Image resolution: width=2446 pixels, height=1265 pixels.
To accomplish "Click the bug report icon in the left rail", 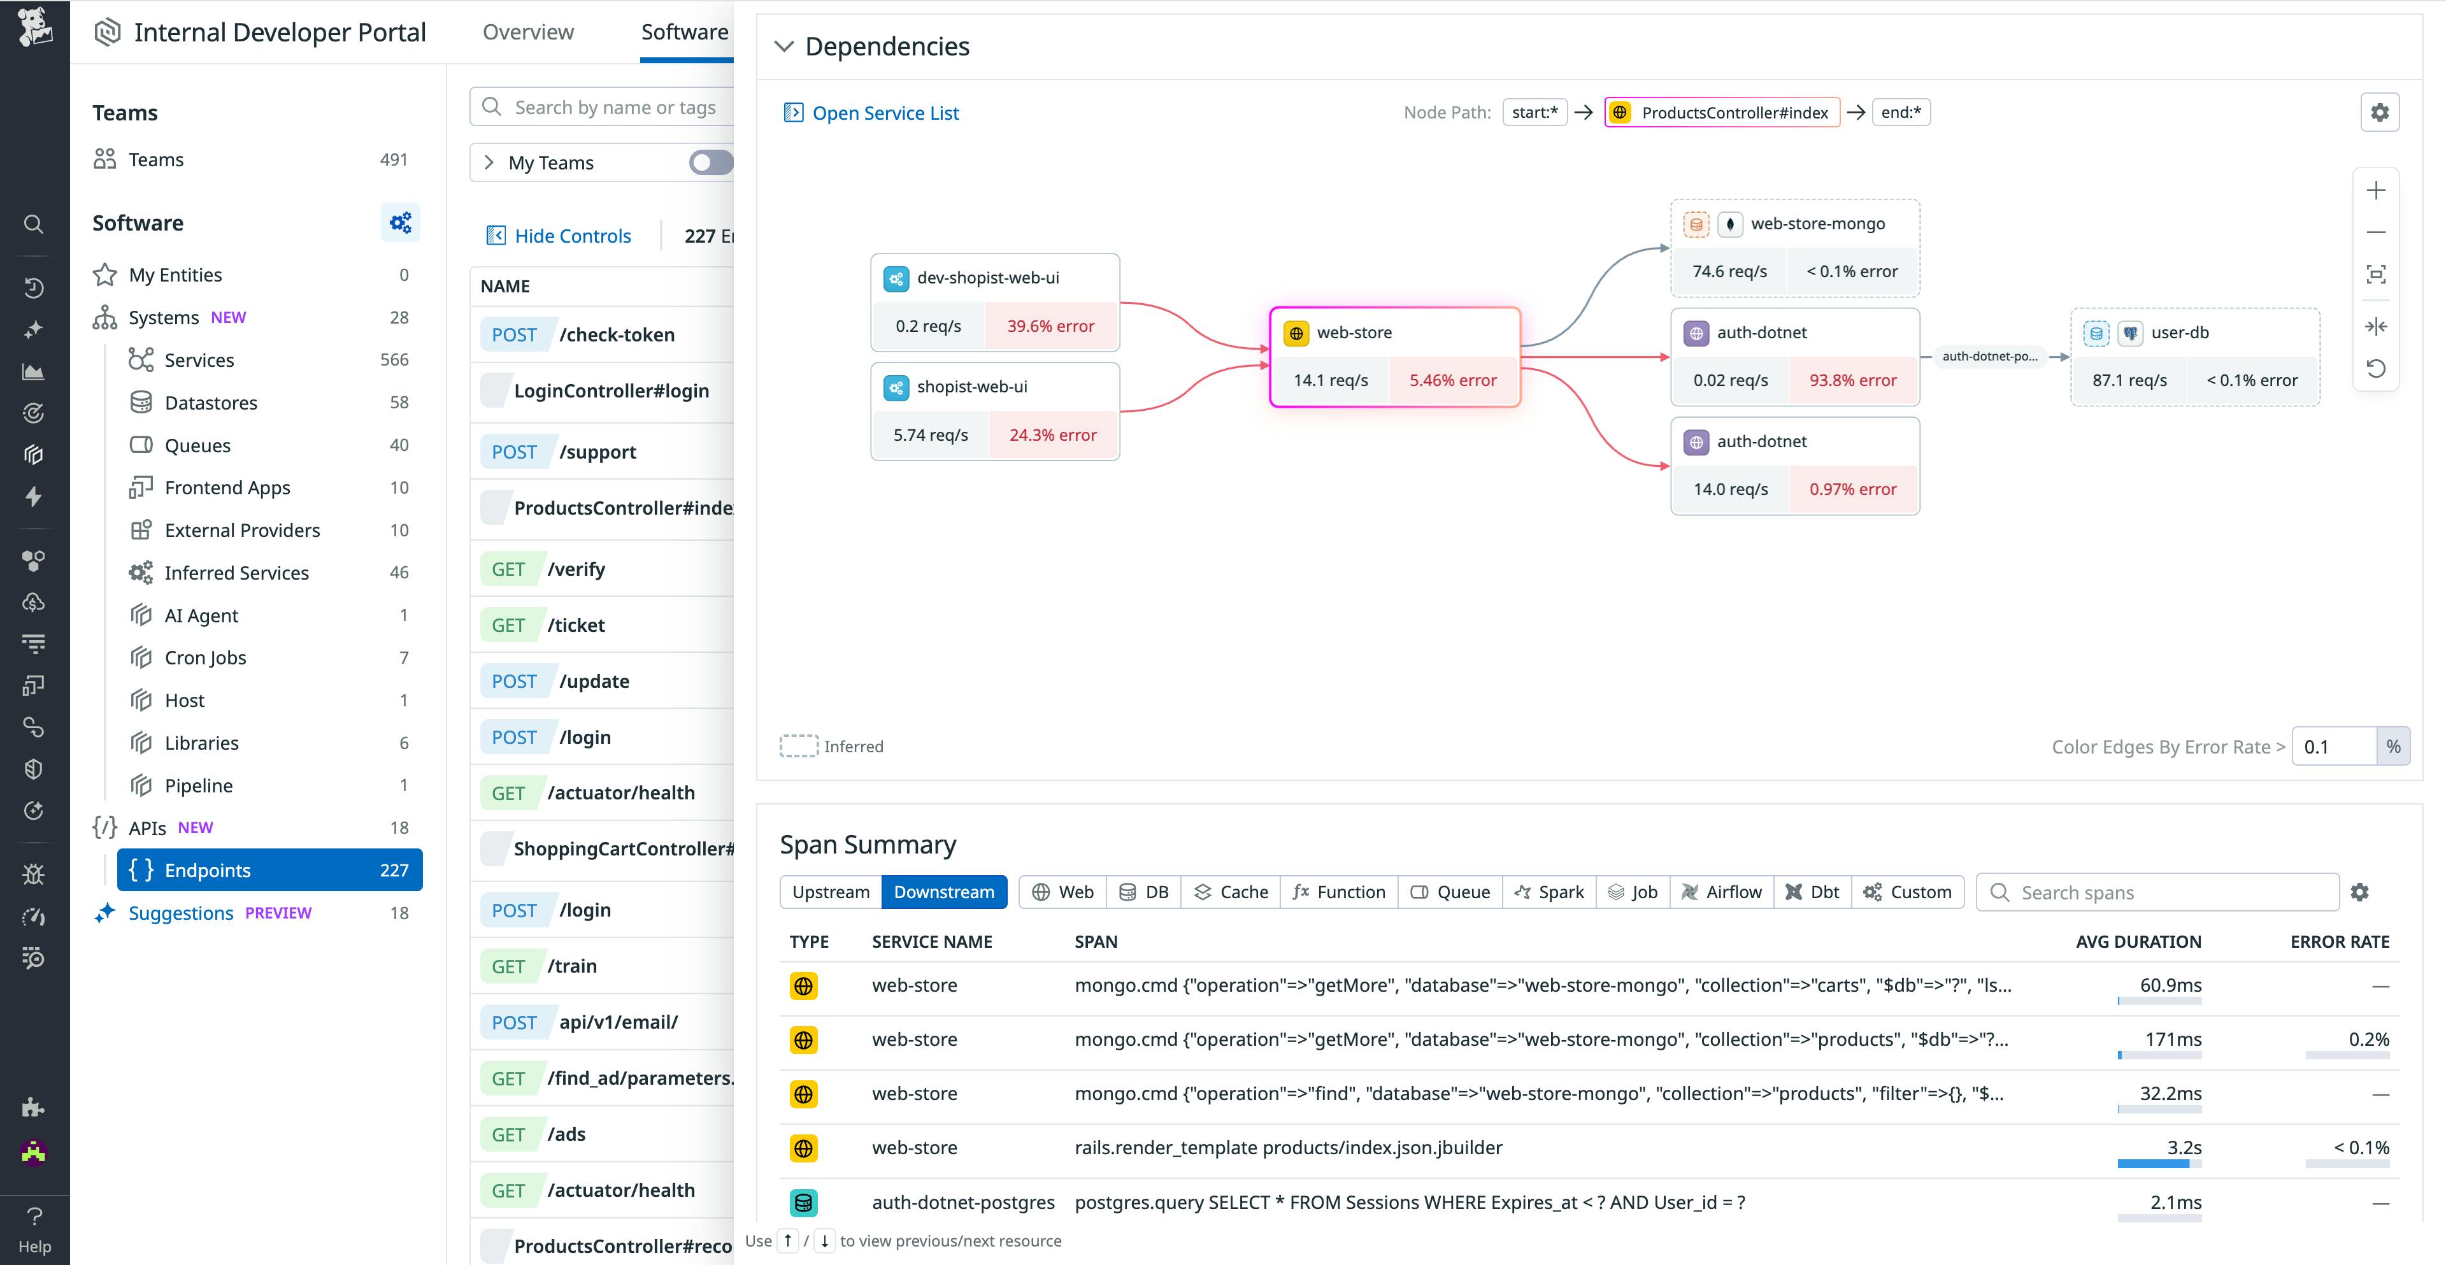I will tap(33, 874).
